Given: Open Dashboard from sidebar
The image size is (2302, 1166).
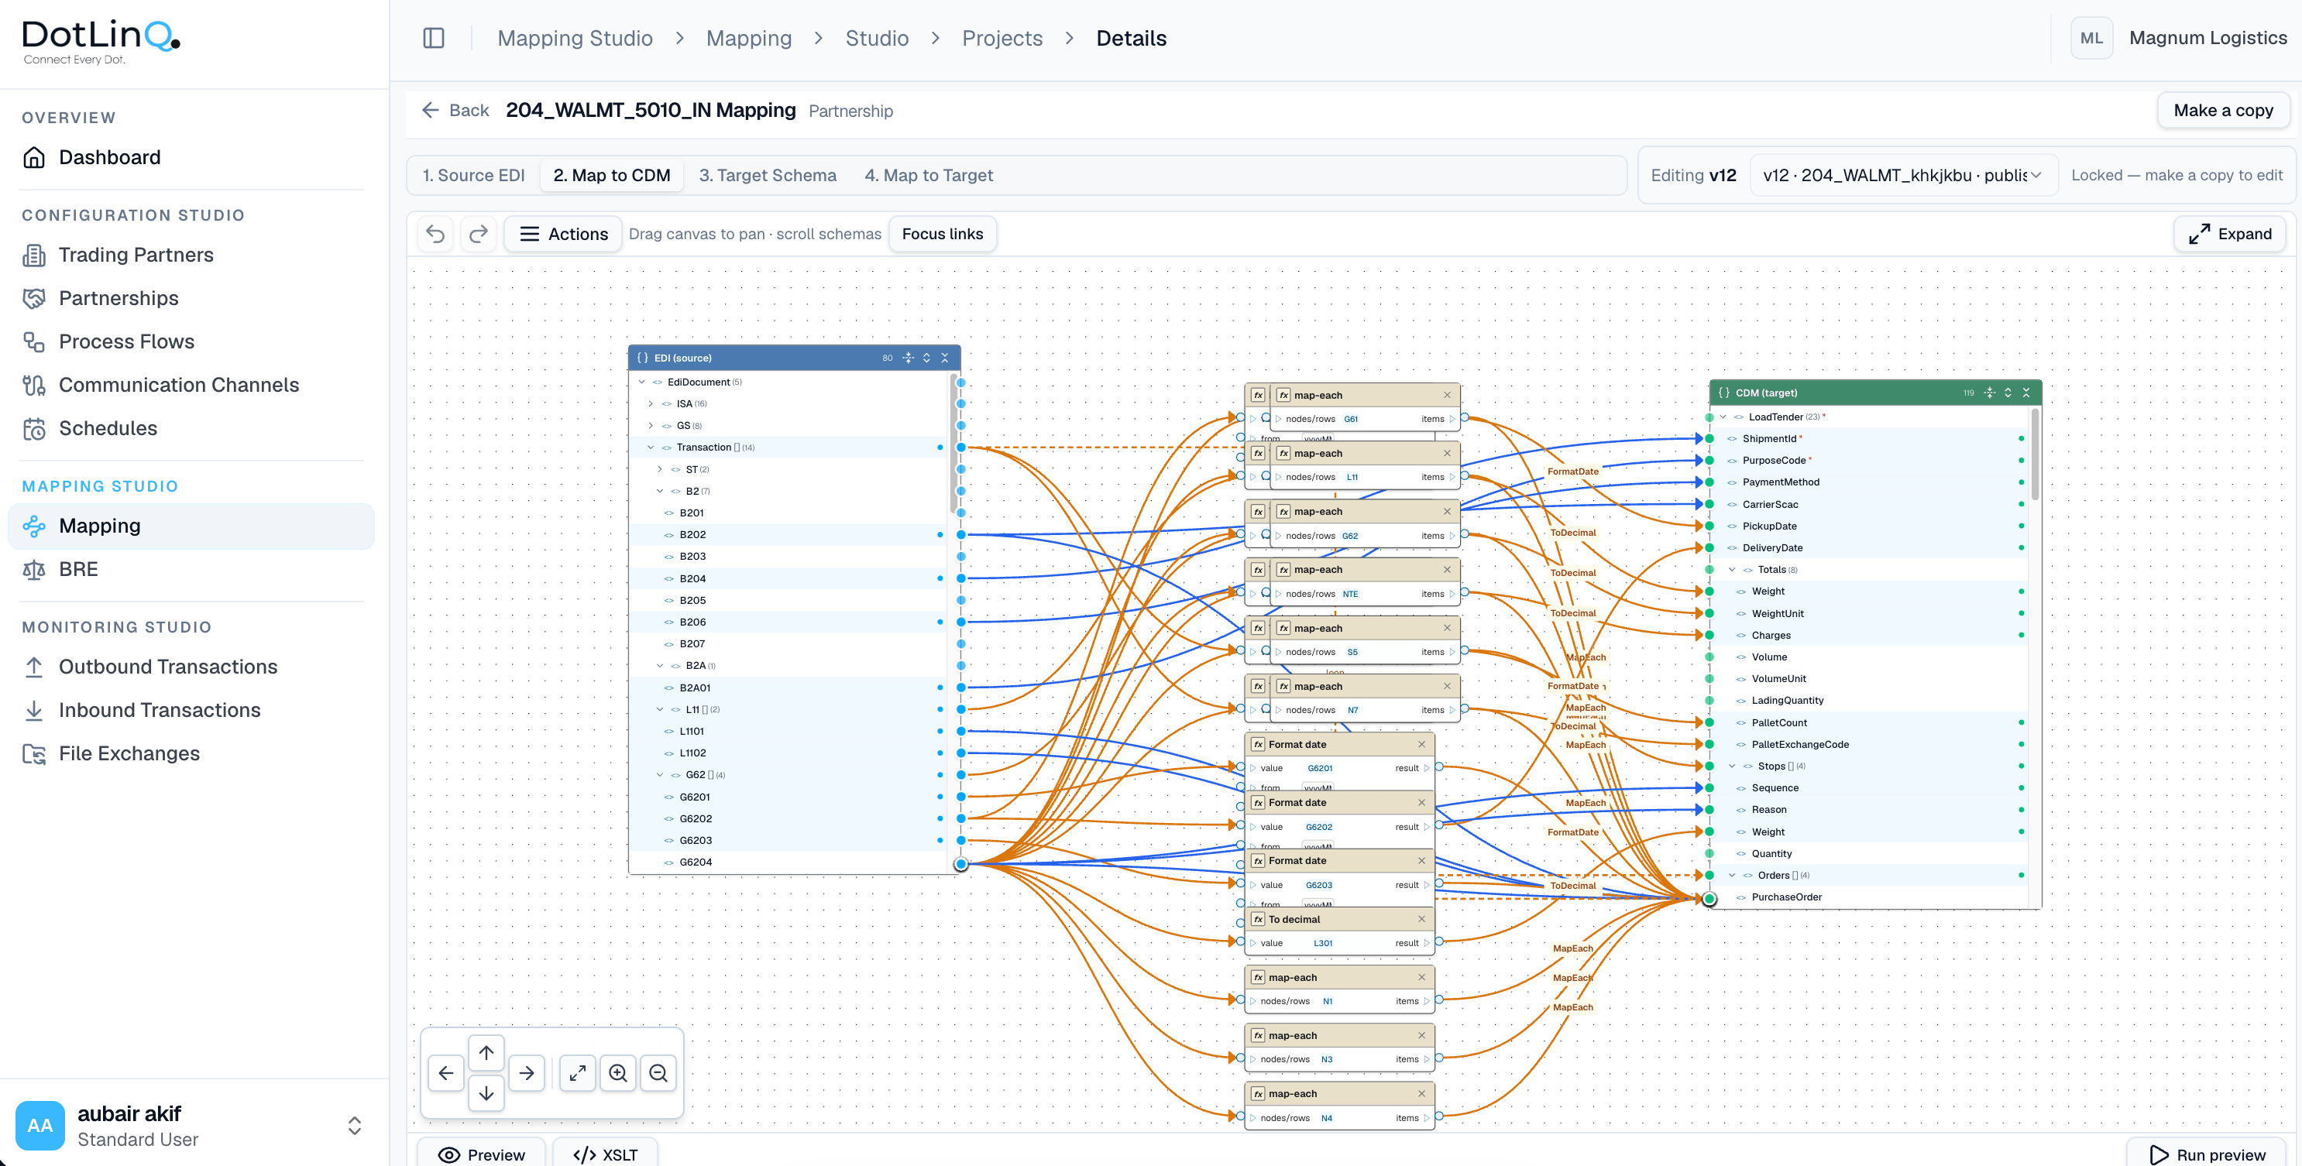Looking at the screenshot, I should [x=191, y=157].
